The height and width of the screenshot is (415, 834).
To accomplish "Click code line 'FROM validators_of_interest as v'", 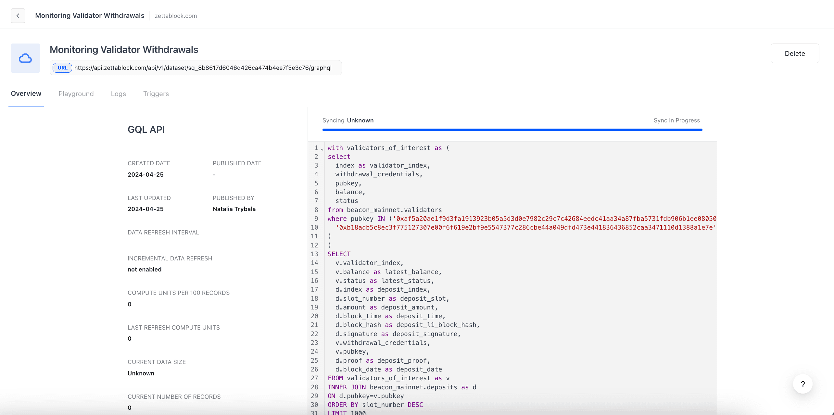I will click(389, 378).
